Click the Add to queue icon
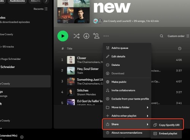The image size is (190, 140). pyautogui.click(x=108, y=48)
